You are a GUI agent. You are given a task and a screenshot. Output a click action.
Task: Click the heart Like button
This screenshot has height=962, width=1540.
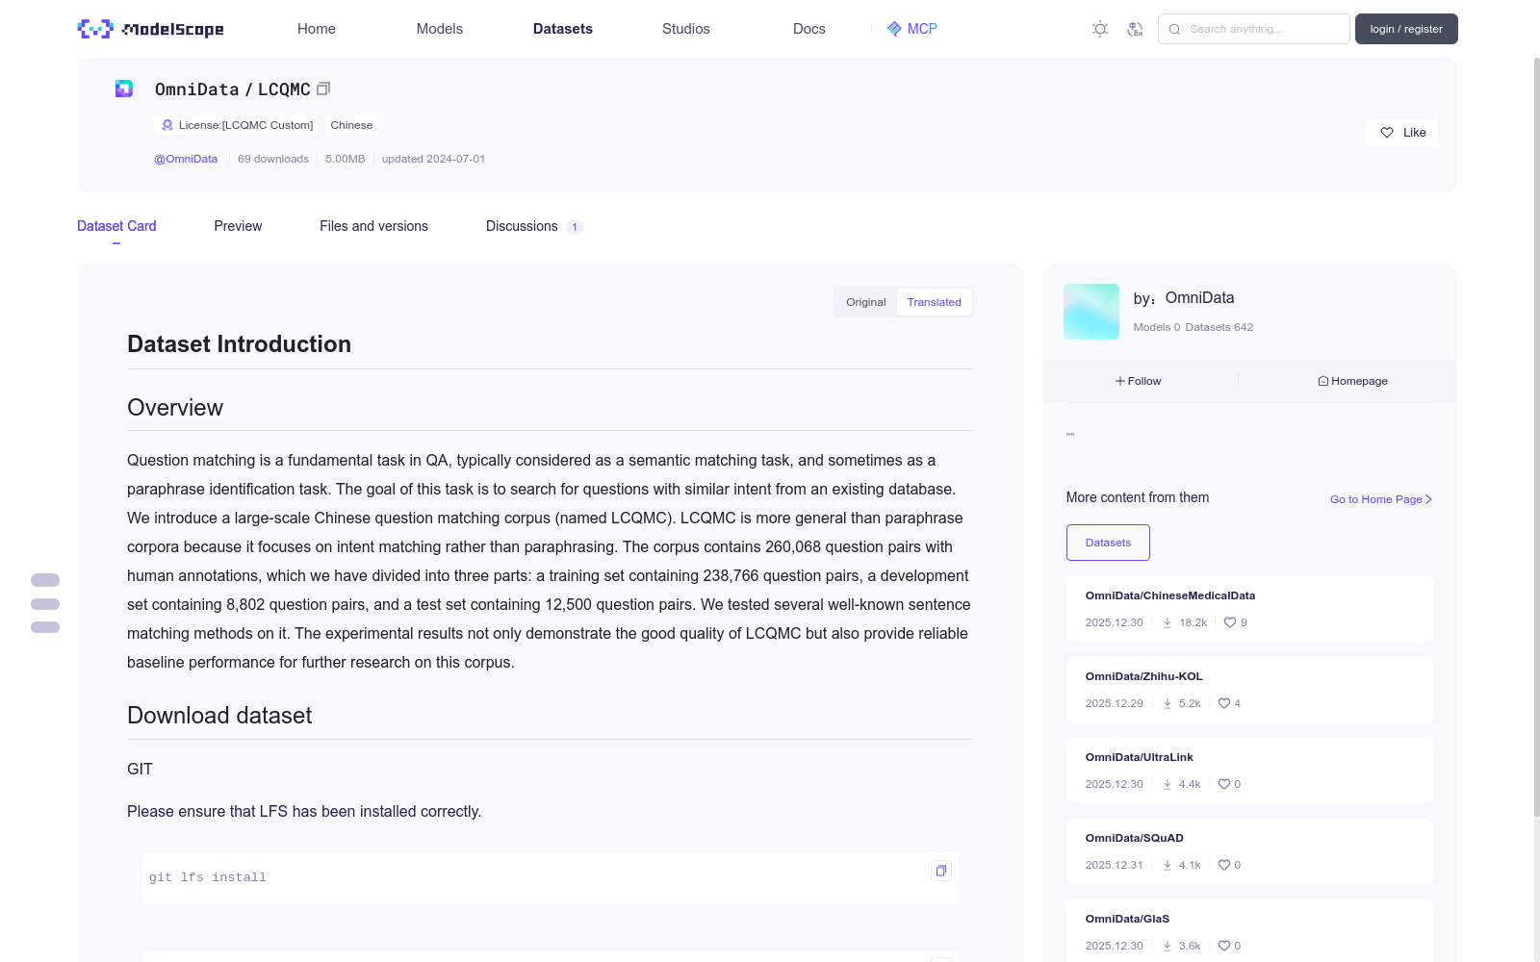coord(1401,133)
